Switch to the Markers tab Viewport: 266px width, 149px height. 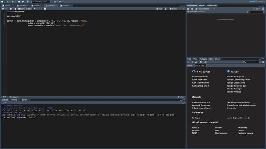25,100
